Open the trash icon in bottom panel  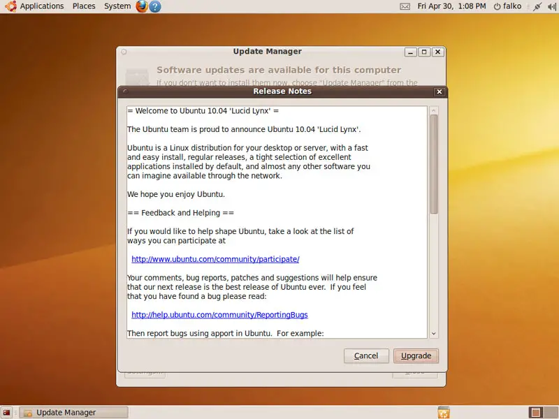tap(444, 412)
